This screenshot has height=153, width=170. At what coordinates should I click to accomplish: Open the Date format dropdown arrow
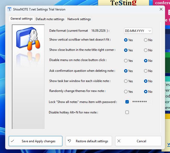coord(150,31)
